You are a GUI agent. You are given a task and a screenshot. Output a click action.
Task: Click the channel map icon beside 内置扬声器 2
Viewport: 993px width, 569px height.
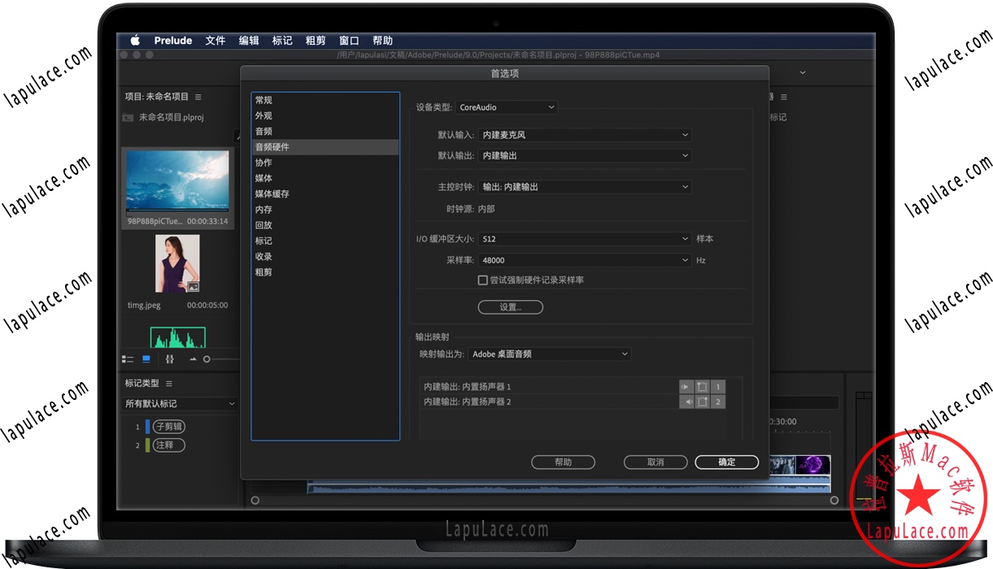(x=702, y=401)
